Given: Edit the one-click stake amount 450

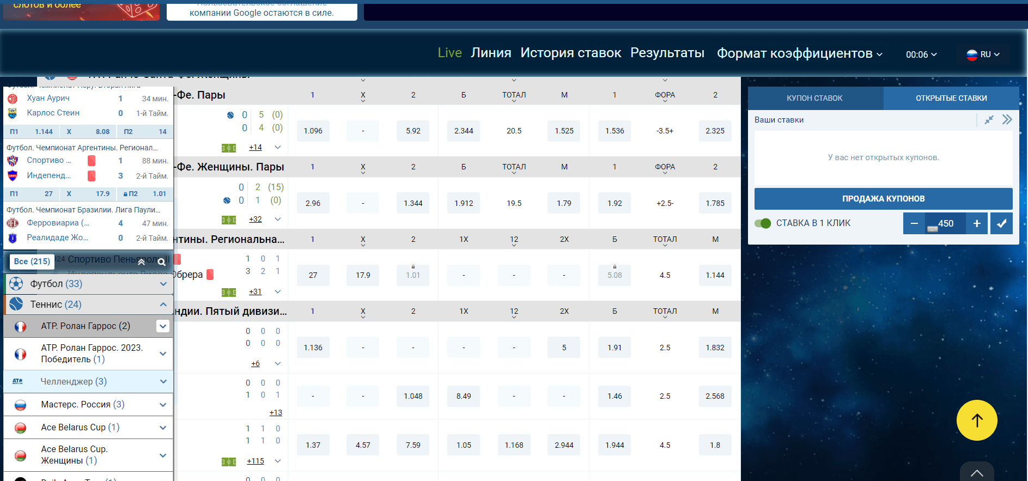Looking at the screenshot, I should click(945, 223).
